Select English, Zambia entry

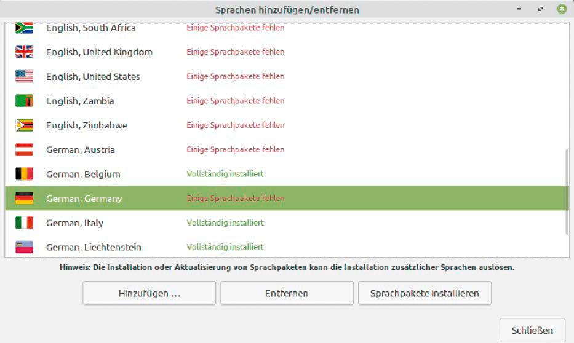pos(285,101)
